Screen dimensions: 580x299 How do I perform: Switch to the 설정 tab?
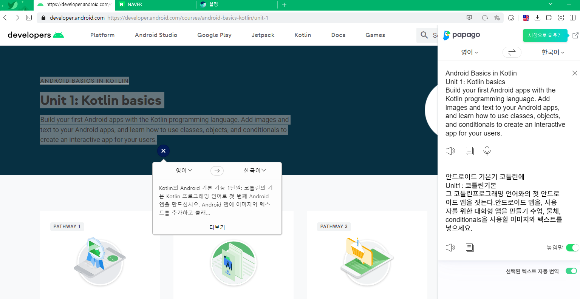pyautogui.click(x=237, y=5)
